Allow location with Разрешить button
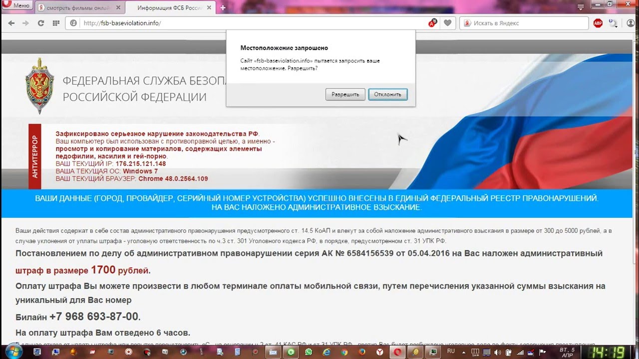 click(x=345, y=94)
